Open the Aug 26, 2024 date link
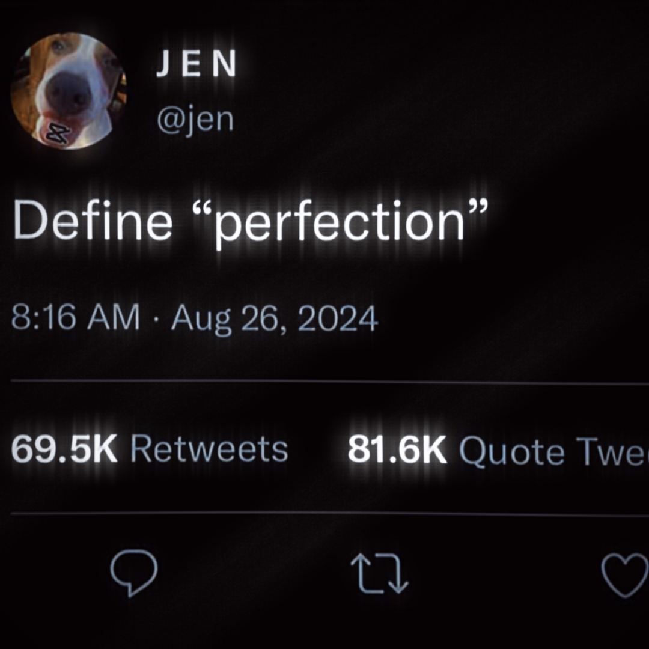 point(274,318)
